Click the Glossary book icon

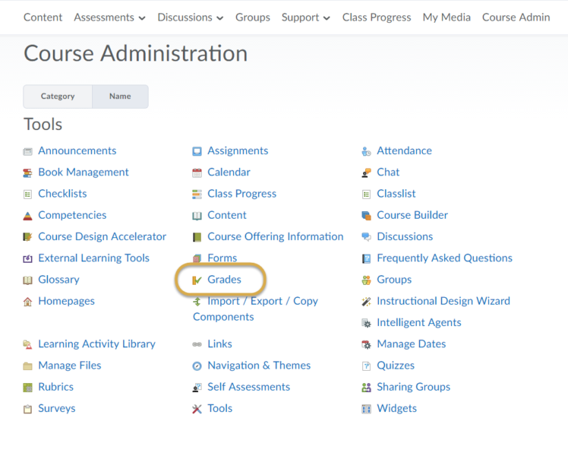(27, 280)
